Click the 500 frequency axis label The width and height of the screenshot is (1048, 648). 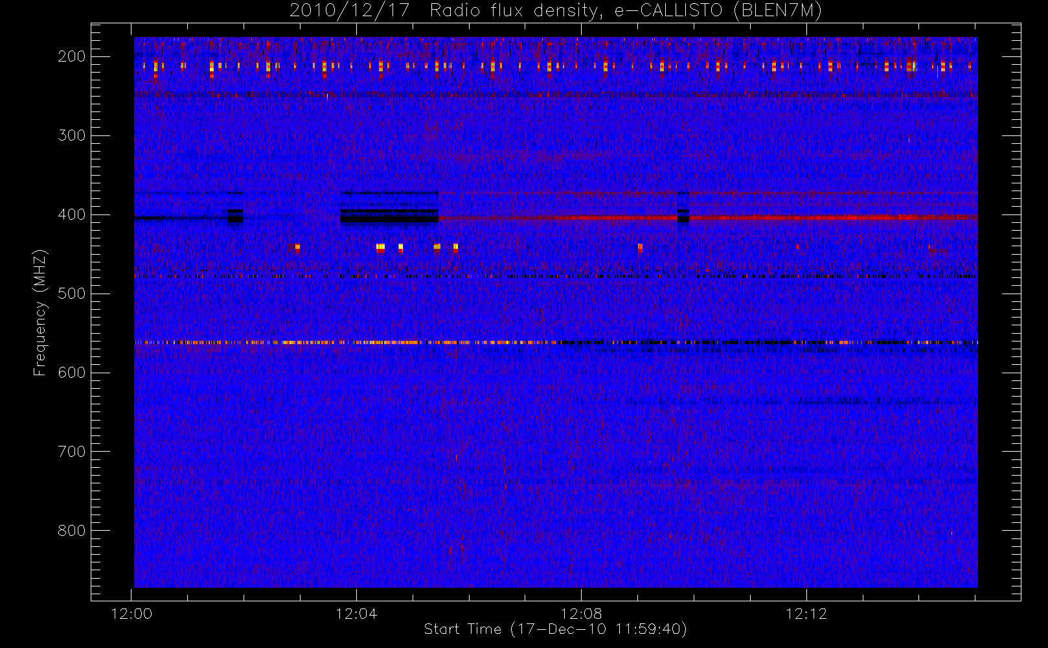(x=72, y=294)
